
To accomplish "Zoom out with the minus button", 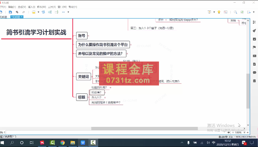I will tap(233, 133).
